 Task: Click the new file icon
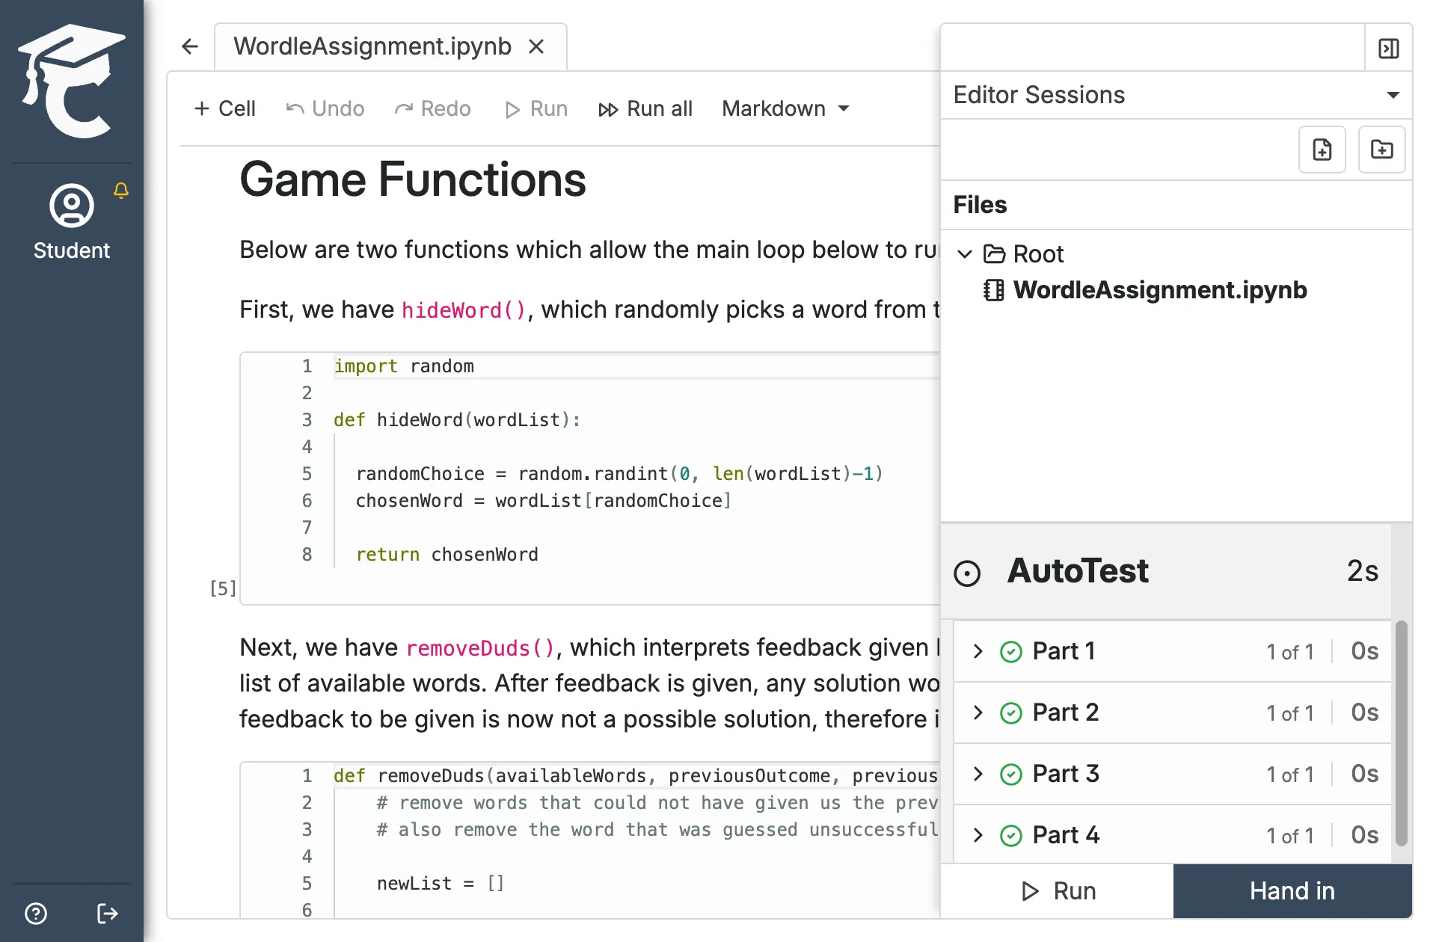coord(1322,150)
